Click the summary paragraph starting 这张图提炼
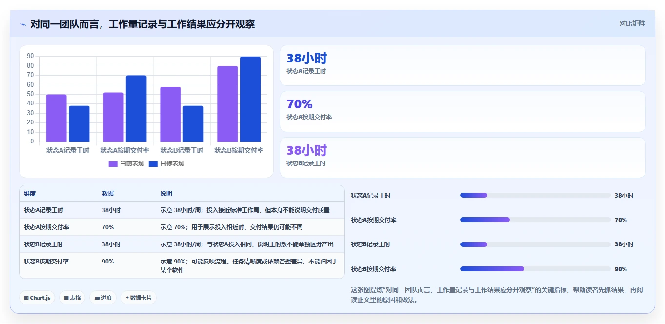 click(497, 295)
